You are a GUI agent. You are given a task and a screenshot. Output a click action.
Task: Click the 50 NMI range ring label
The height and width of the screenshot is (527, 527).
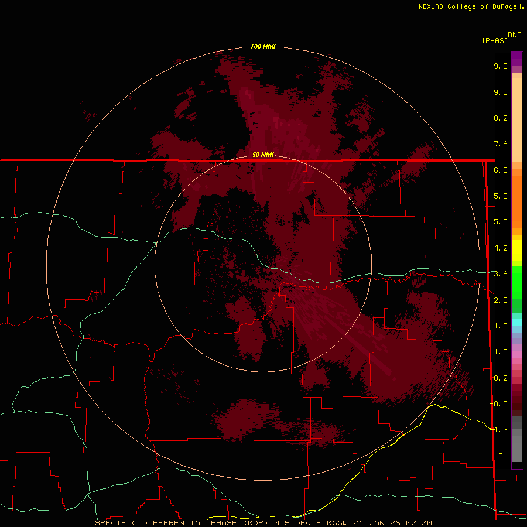263,155
